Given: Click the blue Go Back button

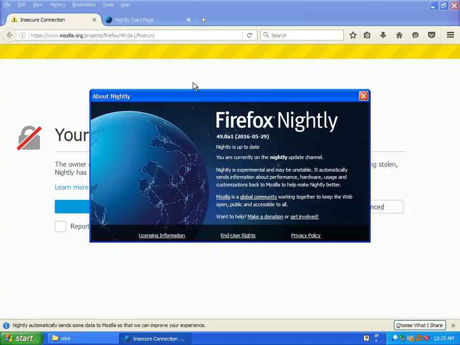Looking at the screenshot, I should pos(72,207).
